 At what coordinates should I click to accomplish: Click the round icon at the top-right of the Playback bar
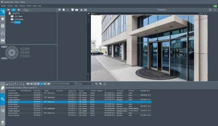[215, 10]
